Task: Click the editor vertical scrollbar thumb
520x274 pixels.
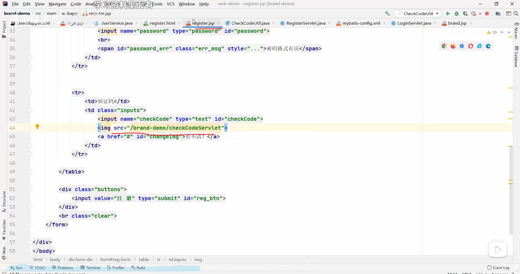Action: [511, 190]
